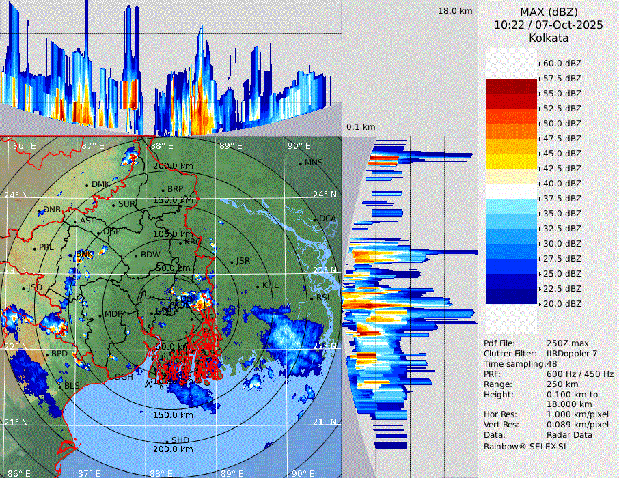Click the MNS station marker
This screenshot has width=619, height=478.
click(300, 163)
